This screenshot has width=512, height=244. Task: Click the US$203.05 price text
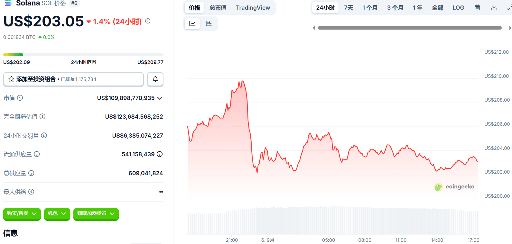[x=44, y=21]
